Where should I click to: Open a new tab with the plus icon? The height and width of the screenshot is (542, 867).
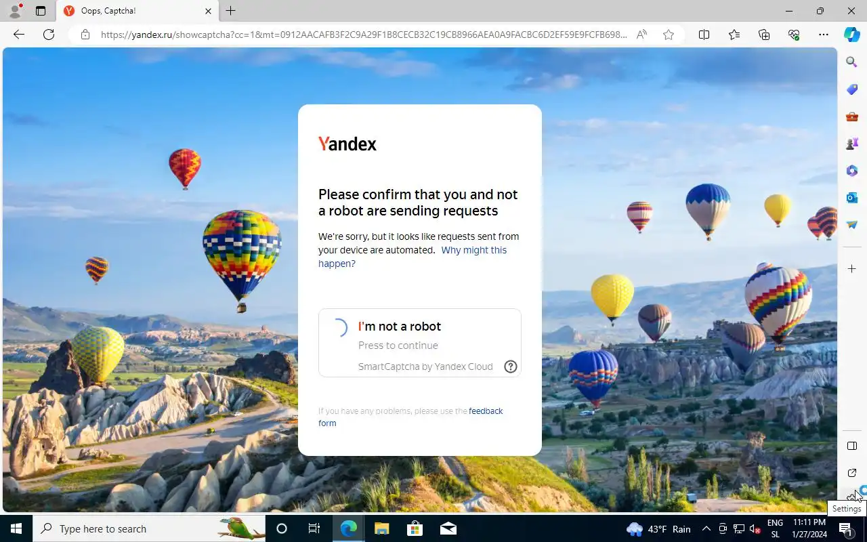click(231, 11)
